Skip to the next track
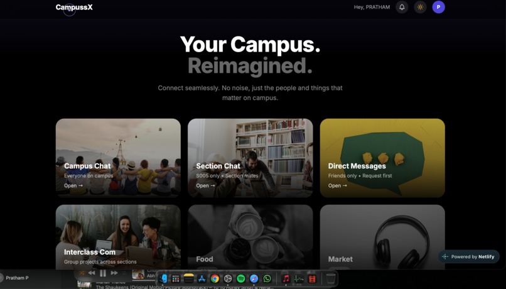 pyautogui.click(x=114, y=273)
